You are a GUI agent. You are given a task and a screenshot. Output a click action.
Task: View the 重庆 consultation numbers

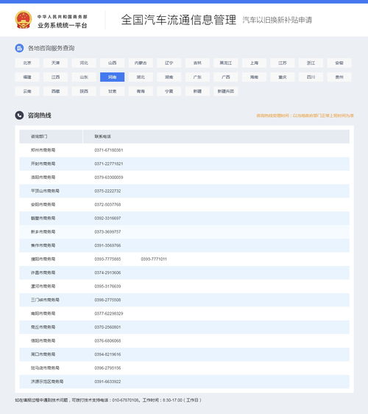click(283, 77)
